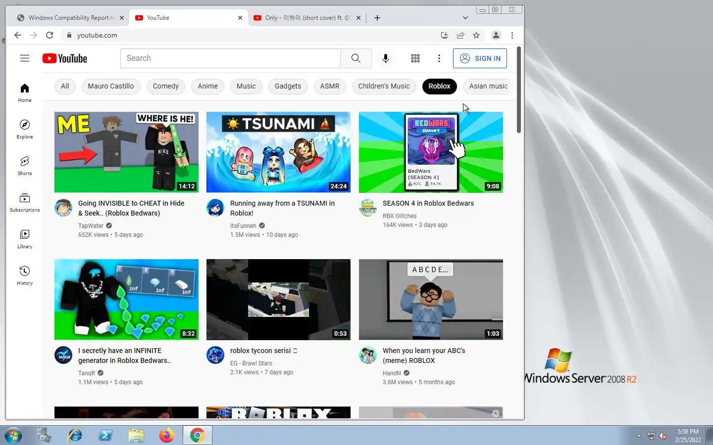Screen dimensions: 713x445
Task: Play the TSUNAMI video thumbnail
Action: 278,152
